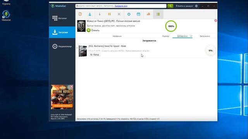Click the example search link in search box
This screenshot has width=248, height=139.
[x=121, y=6]
